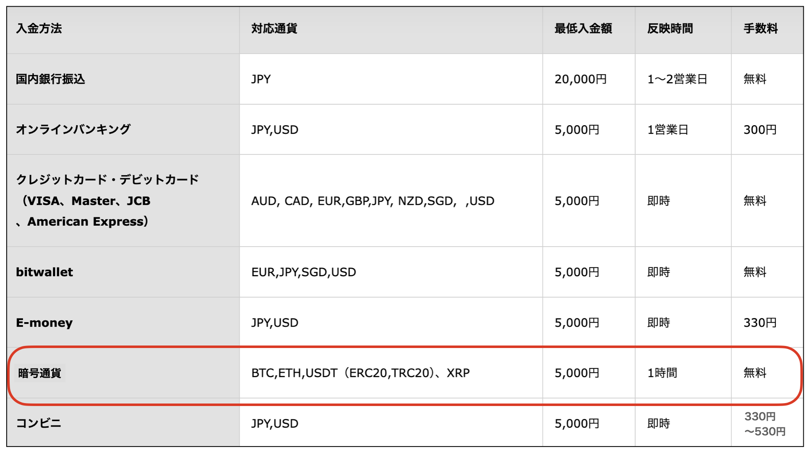Screen dimensions: 810x454
Task: Click the 反映時間 column header
Action: pos(670,29)
